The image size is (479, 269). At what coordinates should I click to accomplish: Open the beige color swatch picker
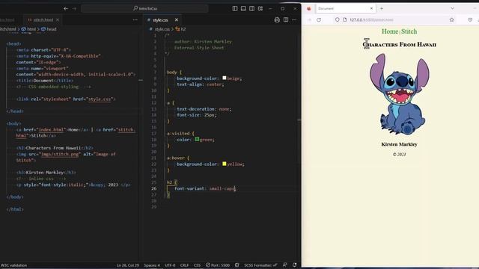[x=225, y=78]
